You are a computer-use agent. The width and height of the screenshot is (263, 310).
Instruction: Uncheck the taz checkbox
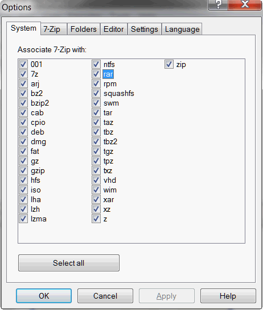pos(96,123)
